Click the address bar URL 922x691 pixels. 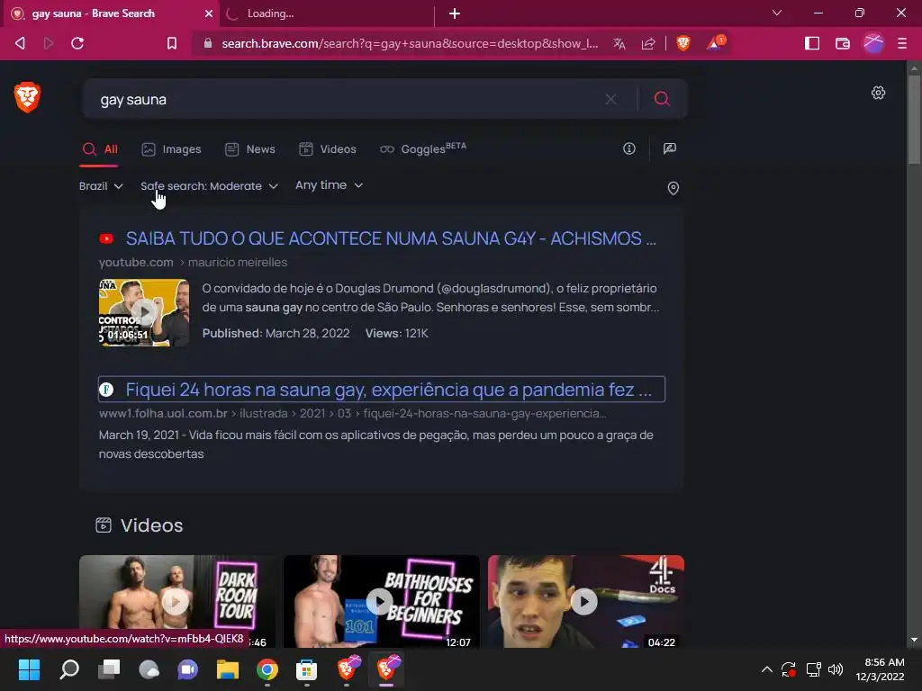(410, 43)
